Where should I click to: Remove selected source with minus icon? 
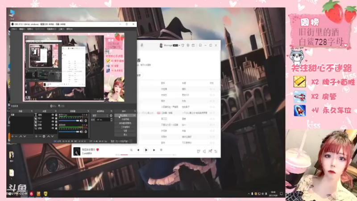40,136
